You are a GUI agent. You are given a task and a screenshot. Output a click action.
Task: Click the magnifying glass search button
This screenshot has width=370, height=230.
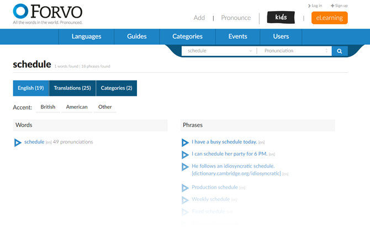point(340,51)
